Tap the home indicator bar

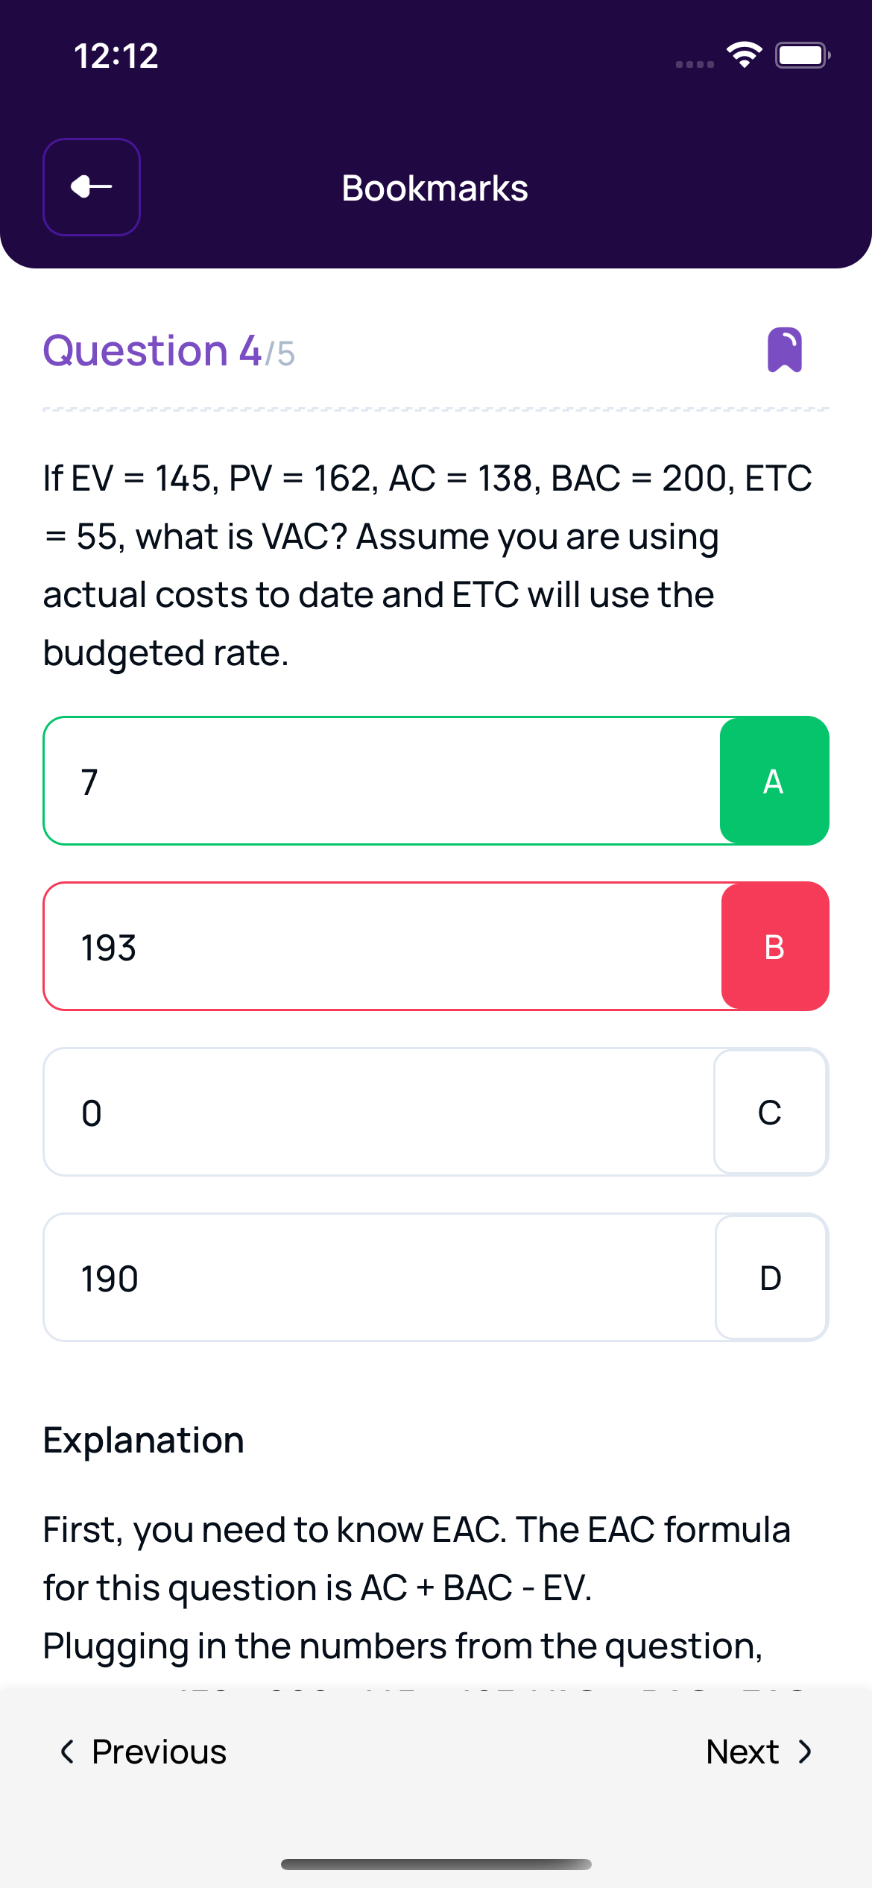click(436, 1864)
